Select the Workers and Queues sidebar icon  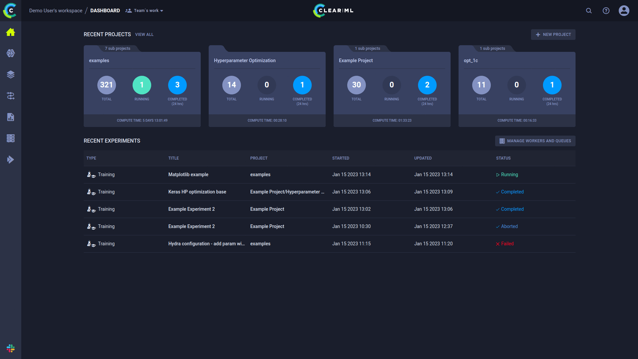click(x=11, y=138)
